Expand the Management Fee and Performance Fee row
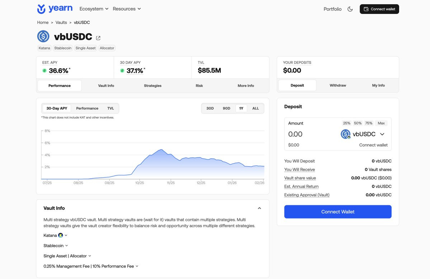The image size is (430, 279). point(91,266)
